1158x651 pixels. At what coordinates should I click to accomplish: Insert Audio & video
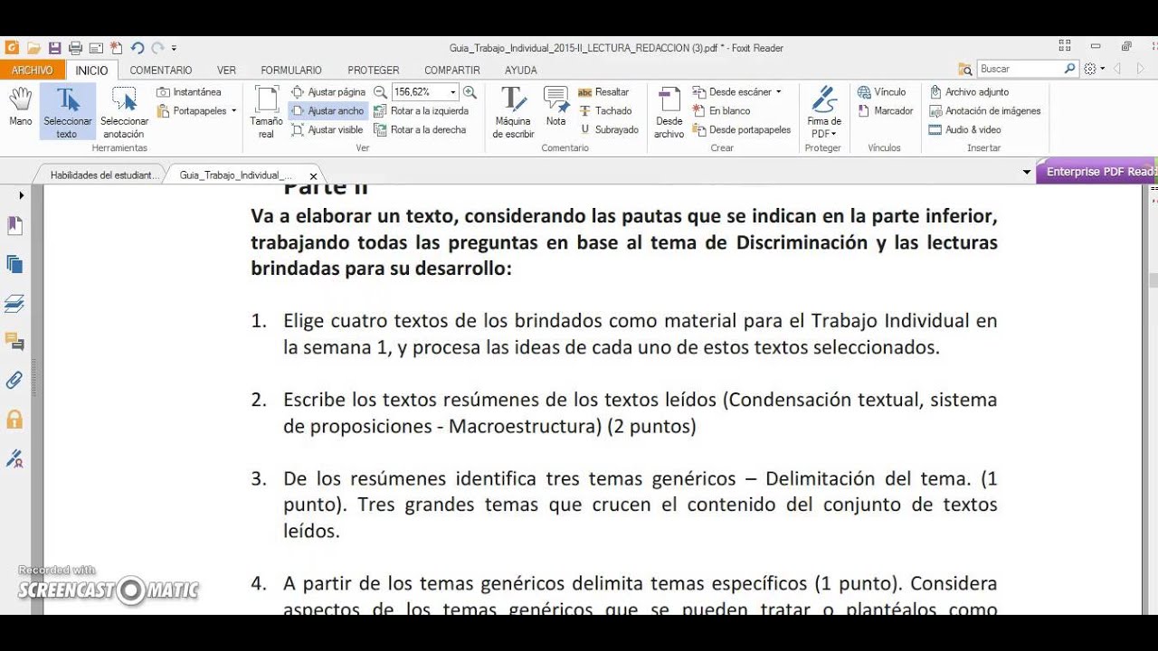965,129
